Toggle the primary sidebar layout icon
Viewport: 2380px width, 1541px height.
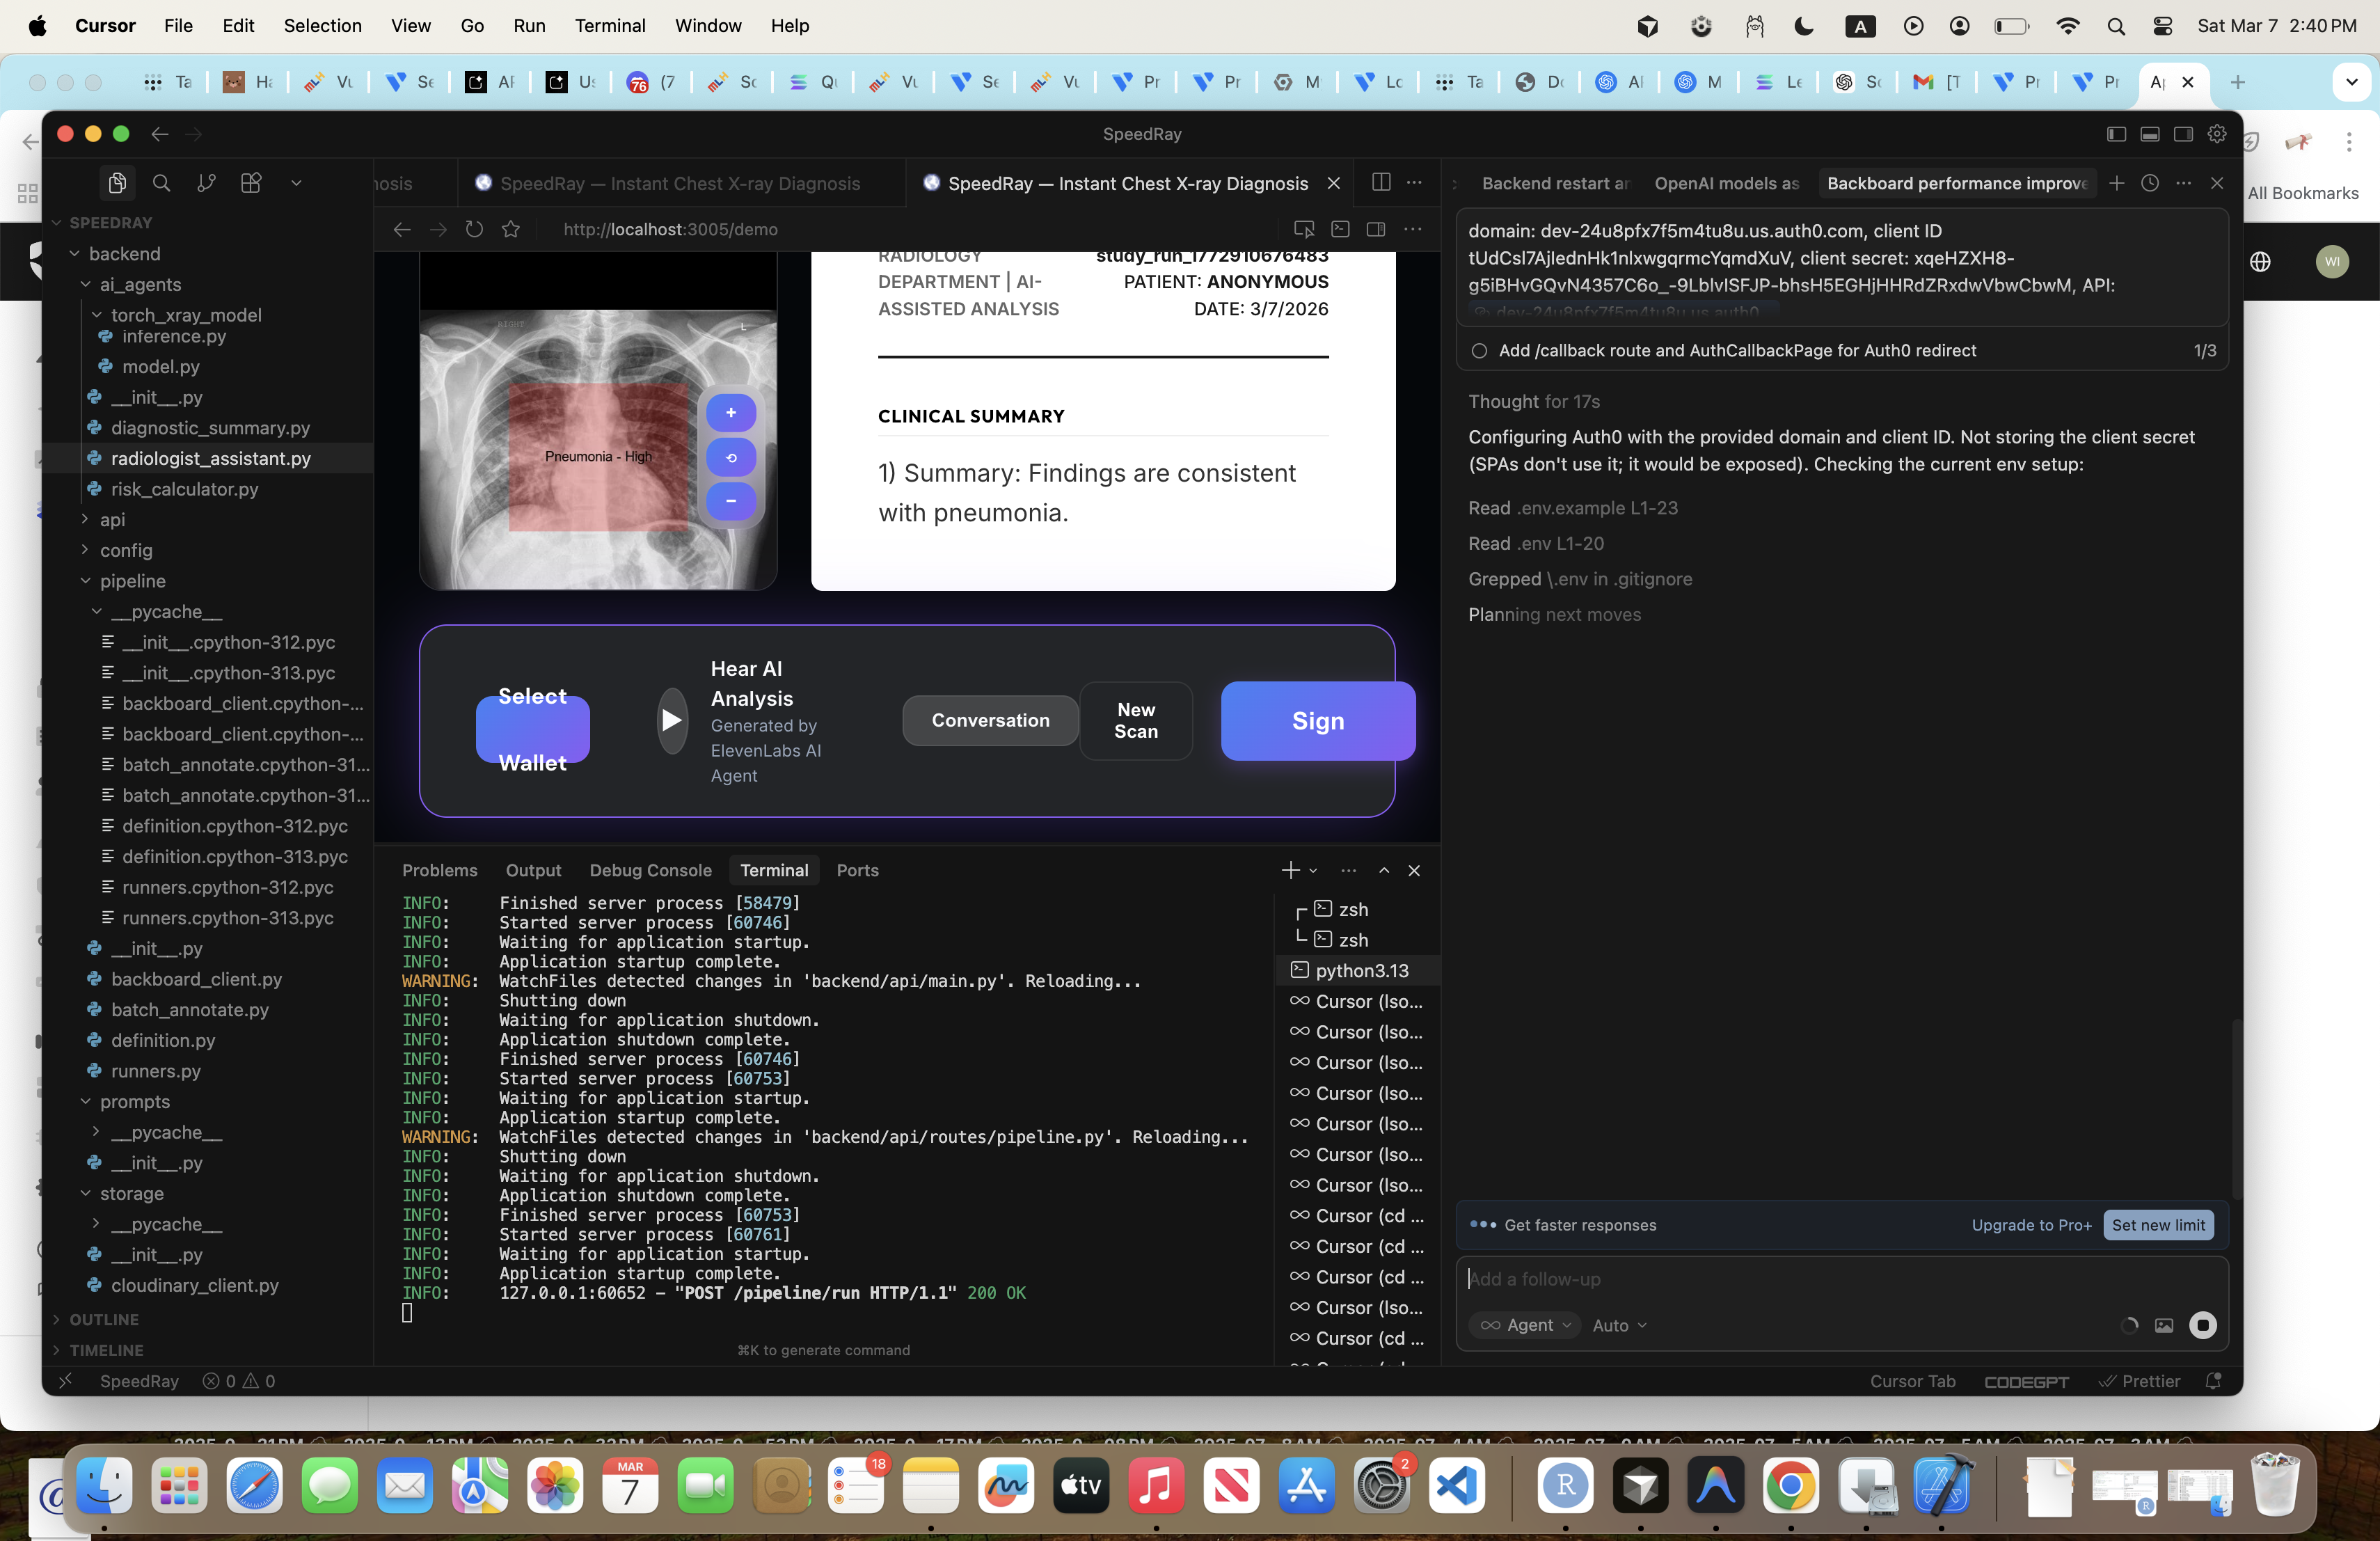pyautogui.click(x=2116, y=134)
